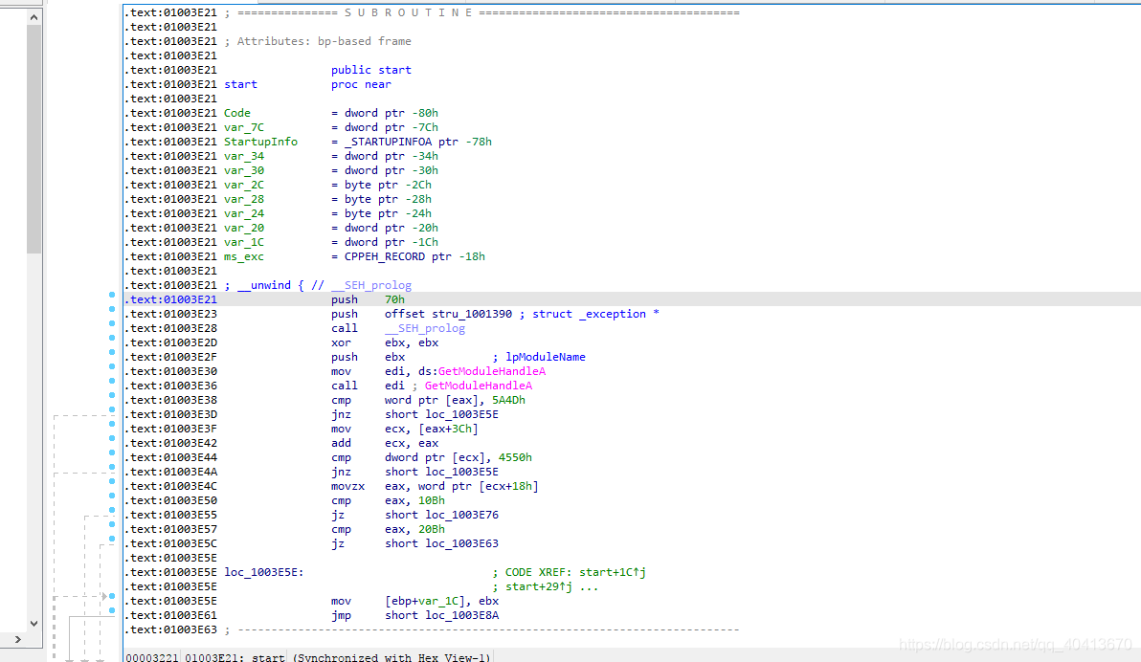Select the 'var_30' variable definition
This screenshot has width=1141, height=662.
tap(244, 170)
